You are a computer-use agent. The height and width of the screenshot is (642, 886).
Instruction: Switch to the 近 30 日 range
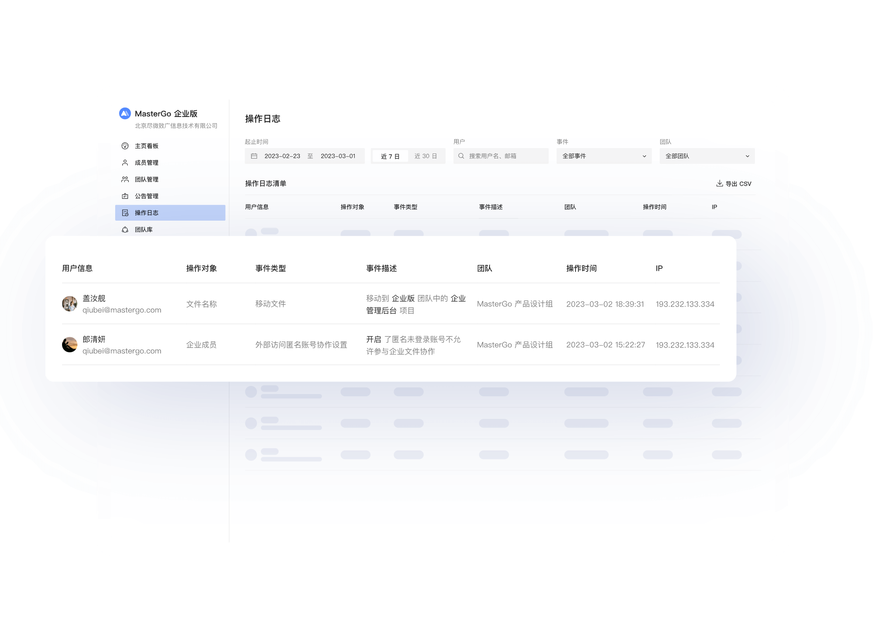(425, 156)
